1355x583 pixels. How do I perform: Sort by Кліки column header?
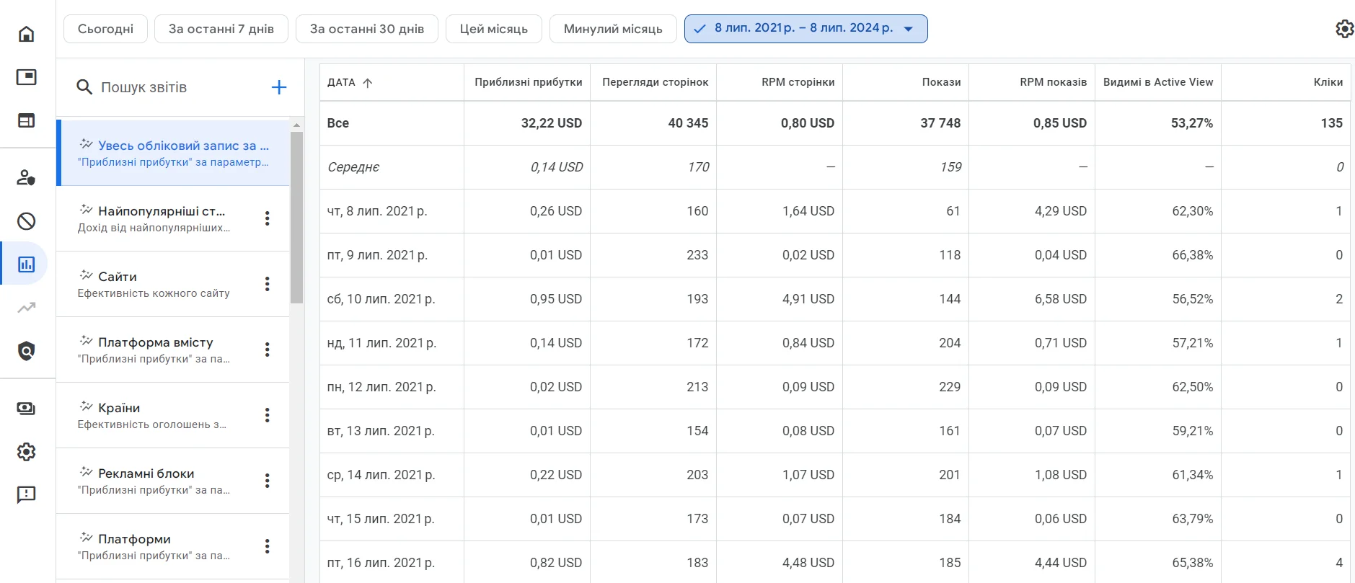(1328, 82)
